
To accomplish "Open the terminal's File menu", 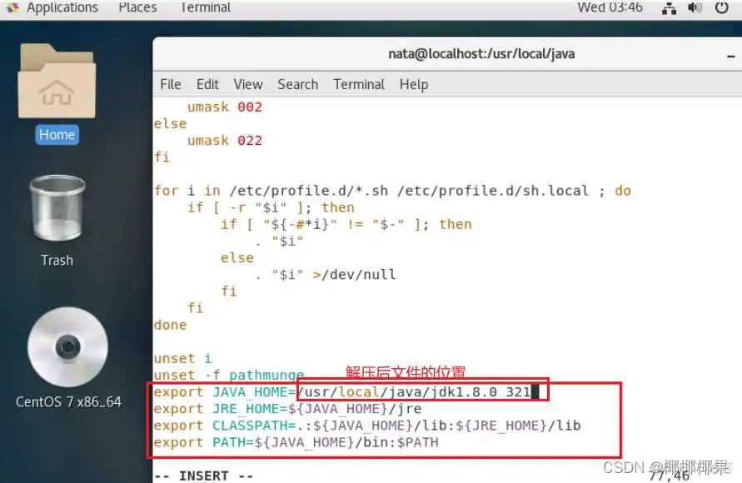I will point(170,84).
